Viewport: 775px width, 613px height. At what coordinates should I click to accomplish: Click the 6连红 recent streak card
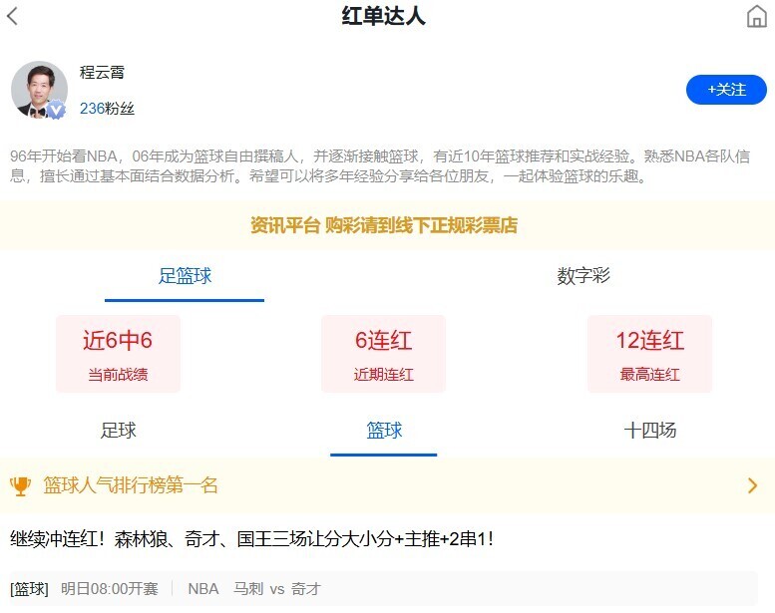[383, 354]
